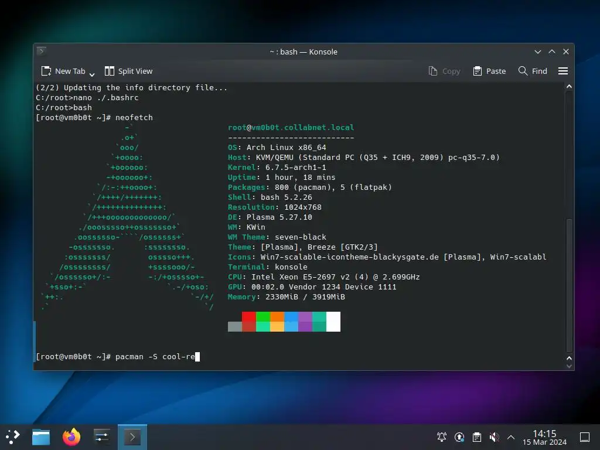The height and width of the screenshot is (450, 600).
Task: Click the Copy toolbar button
Action: [x=444, y=71]
